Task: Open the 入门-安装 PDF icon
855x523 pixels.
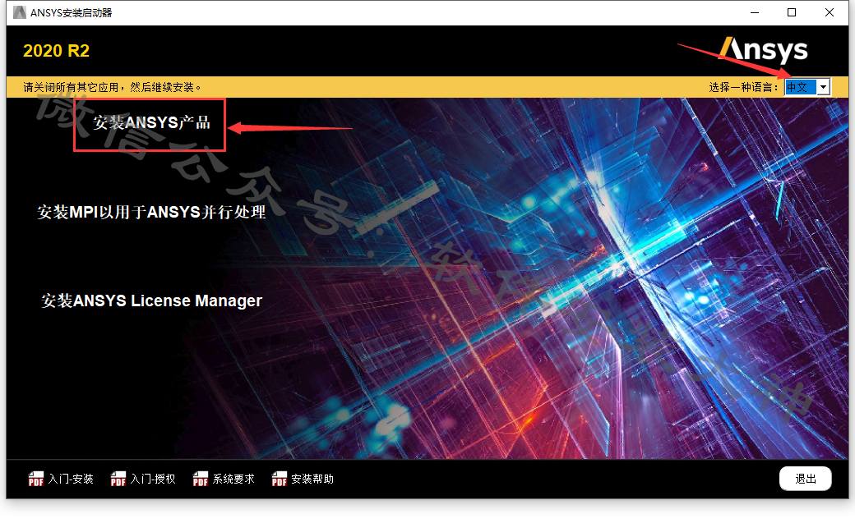Action: tap(35, 479)
